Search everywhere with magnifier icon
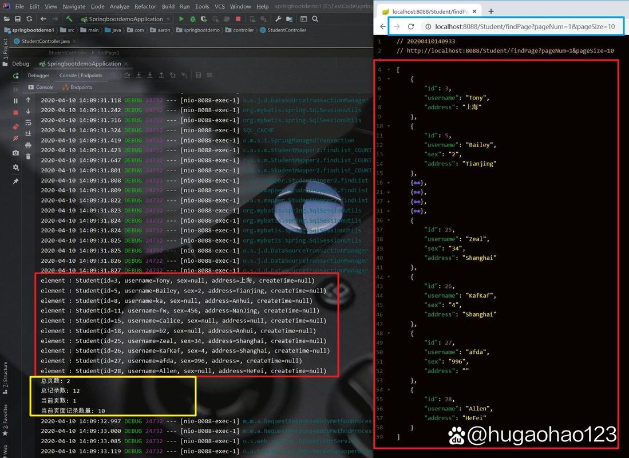This screenshot has width=629, height=458. pyautogui.click(x=315, y=19)
